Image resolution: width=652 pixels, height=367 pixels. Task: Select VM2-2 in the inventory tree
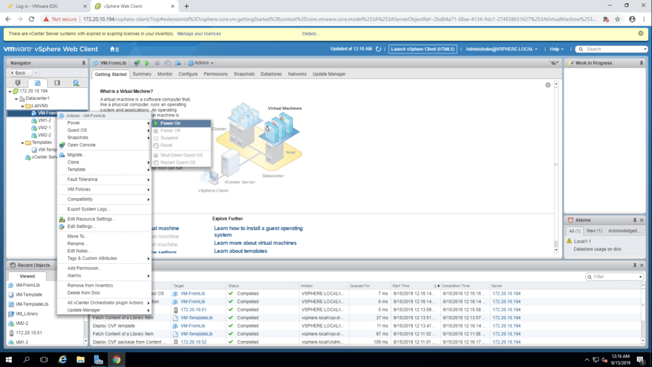44,135
